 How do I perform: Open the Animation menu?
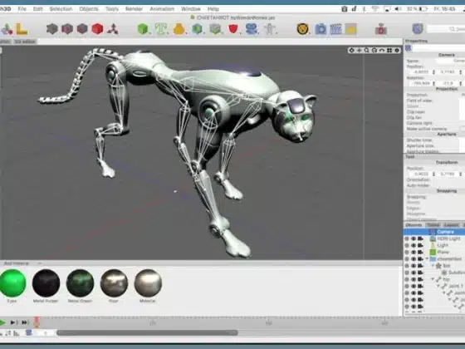coord(162,9)
